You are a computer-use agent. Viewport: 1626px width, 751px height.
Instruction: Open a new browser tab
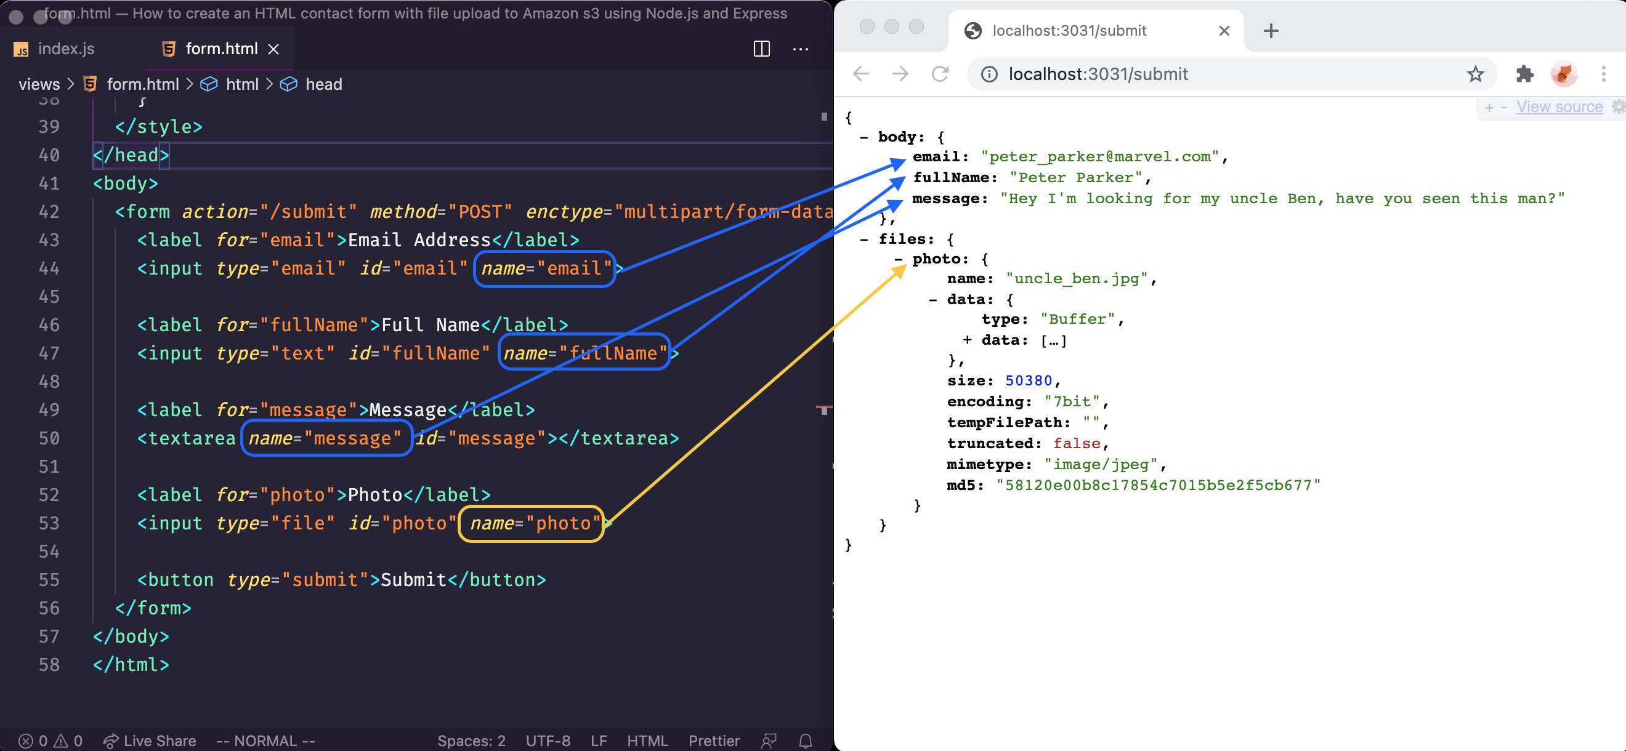pyautogui.click(x=1271, y=30)
